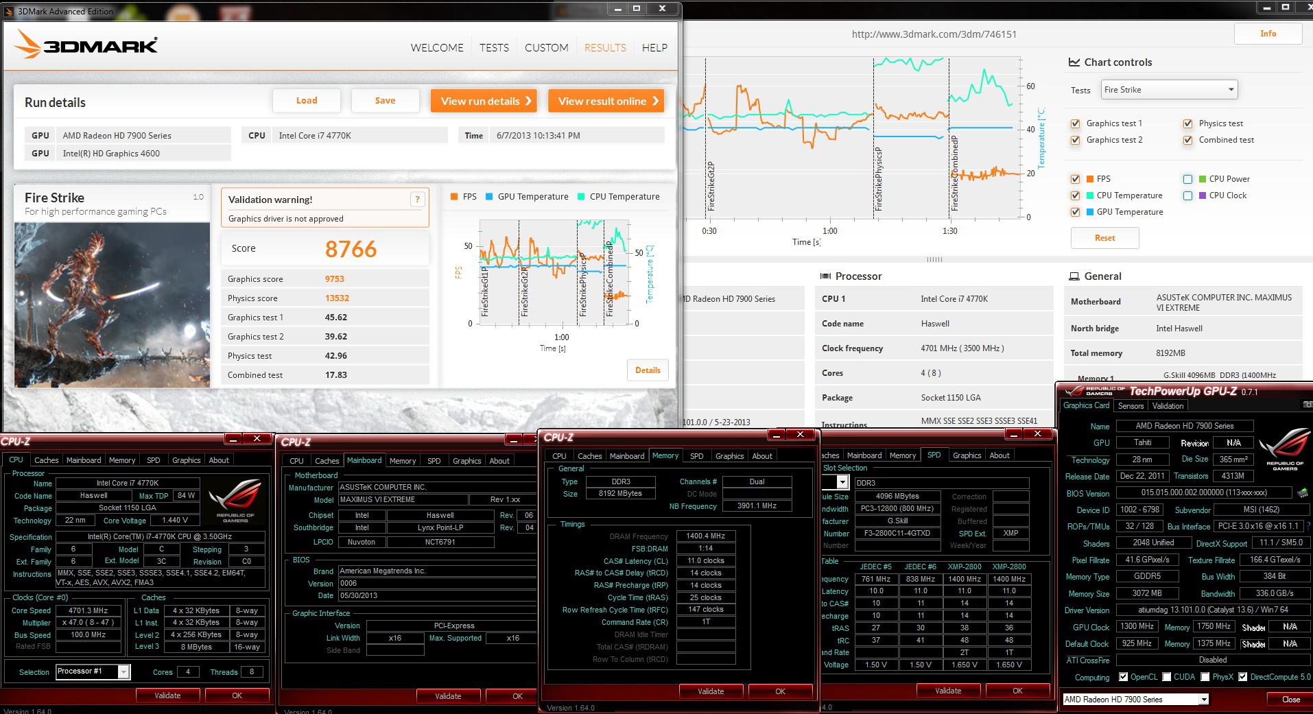Click the Physics score value 13532
The width and height of the screenshot is (1313, 714).
(337, 298)
